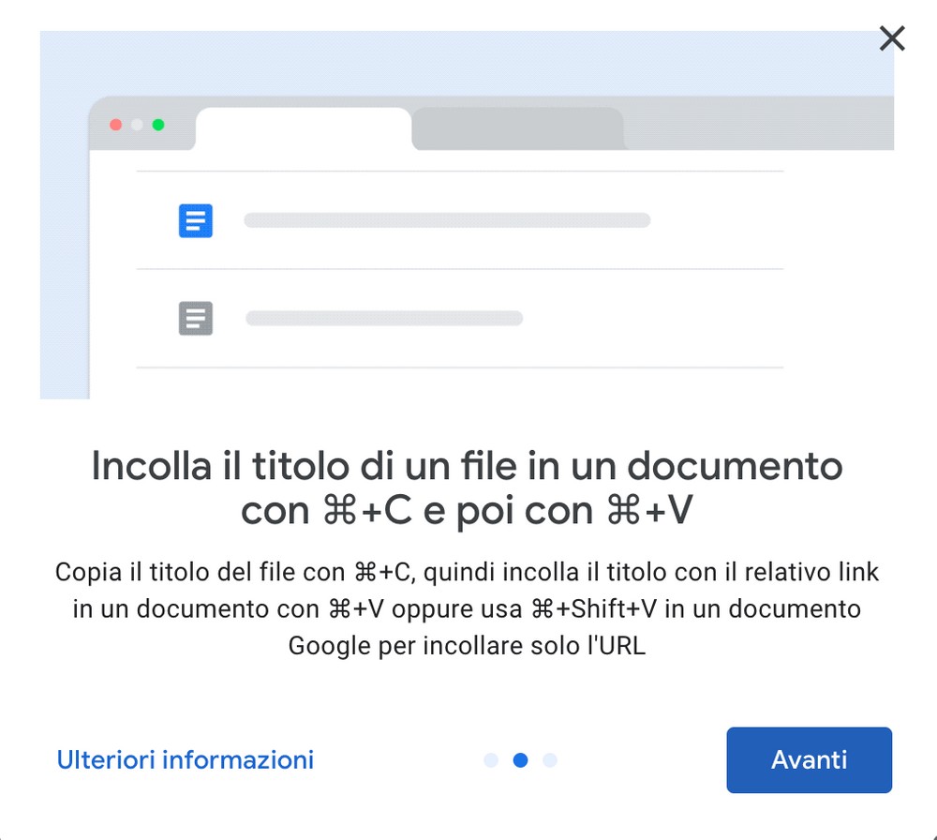Select the highlighted blue middle pagination dot

pyautogui.click(x=520, y=760)
